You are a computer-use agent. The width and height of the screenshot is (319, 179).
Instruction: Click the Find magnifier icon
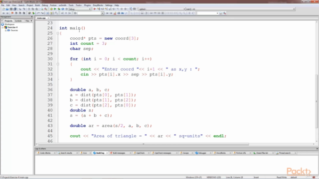point(42,9)
